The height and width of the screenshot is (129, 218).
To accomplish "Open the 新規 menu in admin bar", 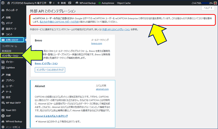I will click(x=62, y=3).
